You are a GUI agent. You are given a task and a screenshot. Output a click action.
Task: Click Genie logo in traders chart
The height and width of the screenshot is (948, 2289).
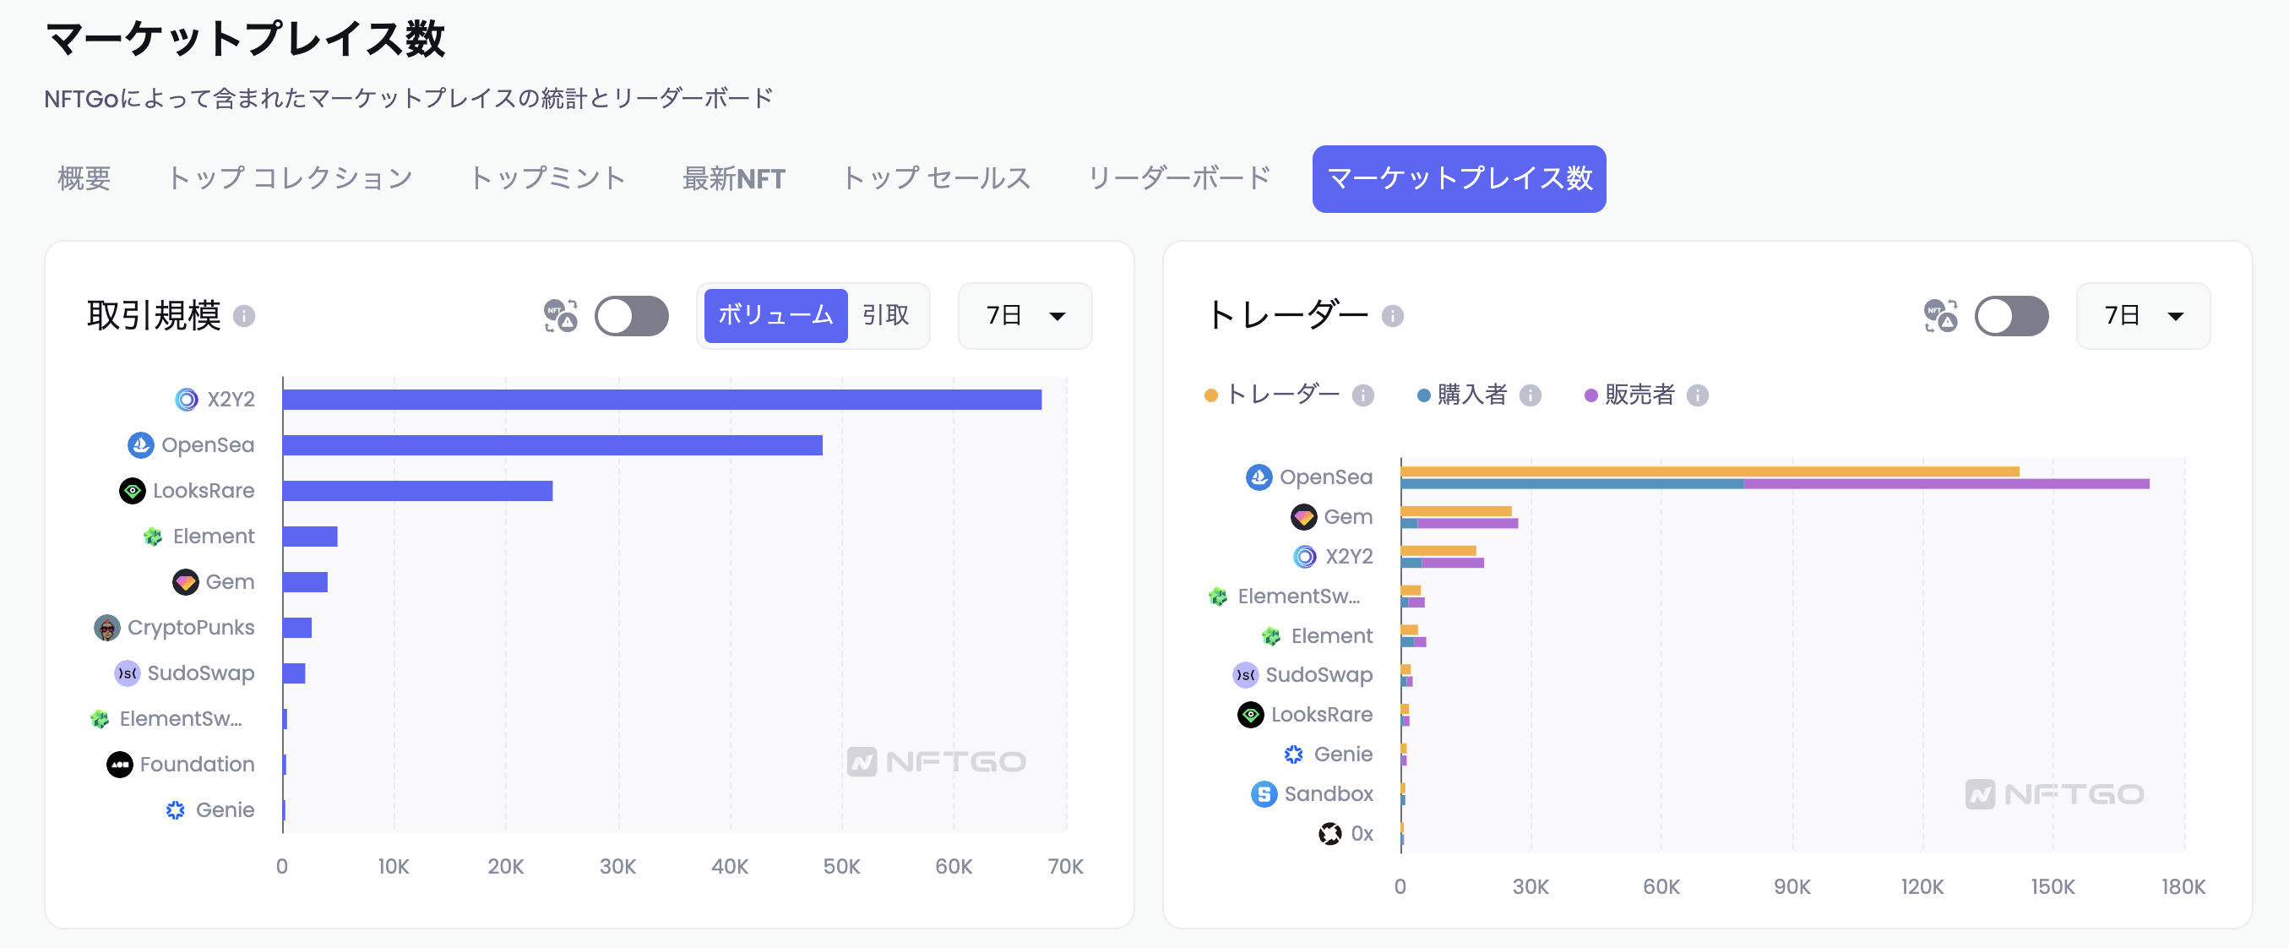(x=1293, y=755)
